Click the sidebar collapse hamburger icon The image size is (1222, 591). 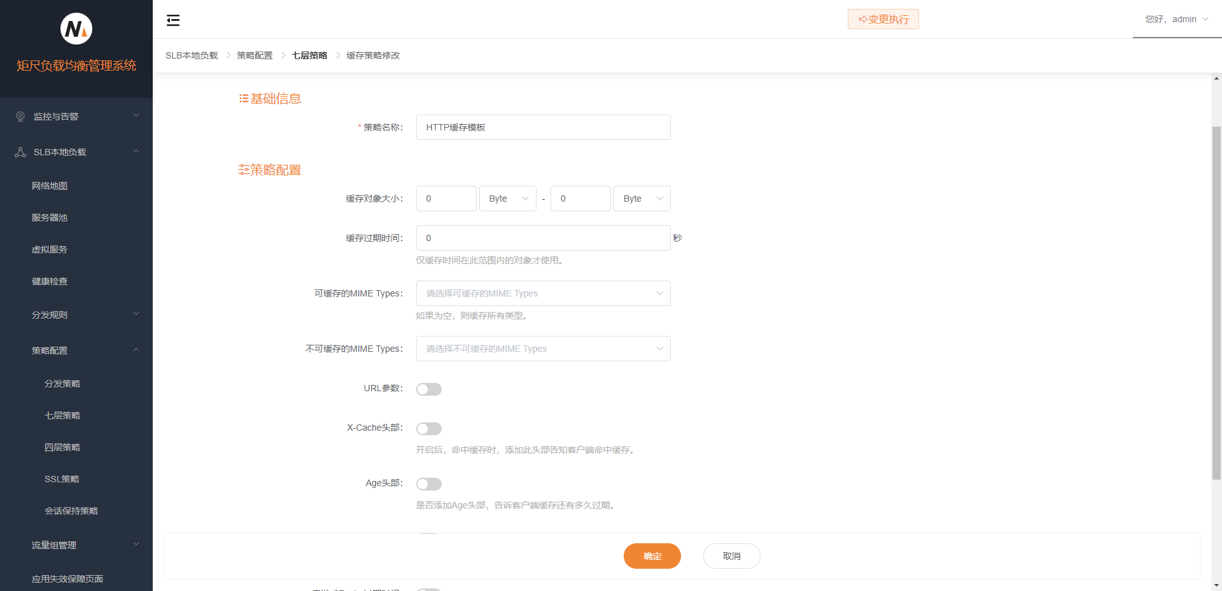click(x=172, y=20)
